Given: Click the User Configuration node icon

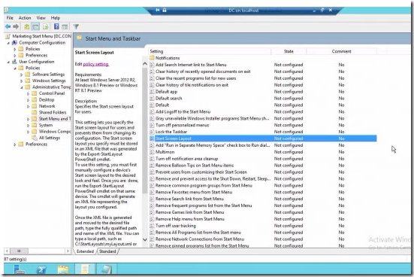Looking at the screenshot, I should click(x=15, y=62).
